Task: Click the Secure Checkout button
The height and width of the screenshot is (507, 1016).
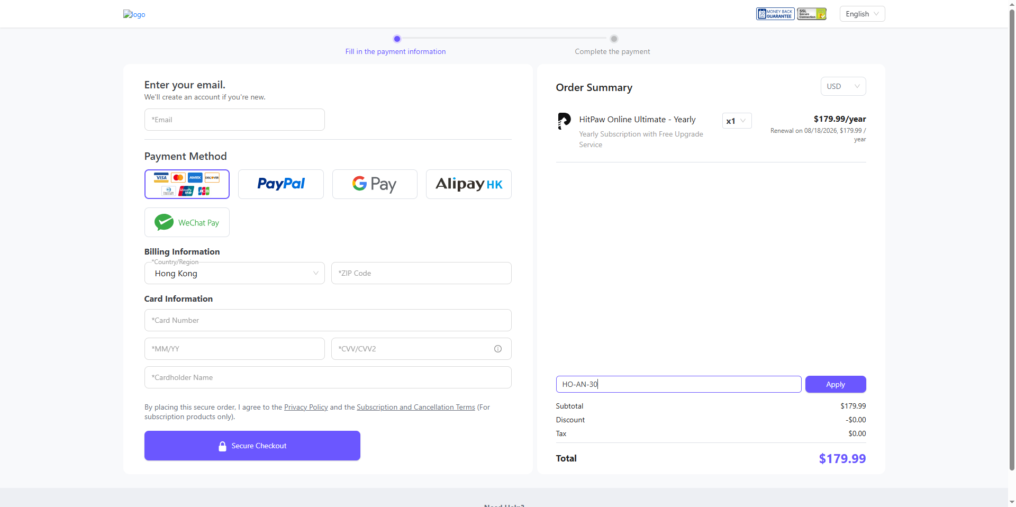Action: click(x=252, y=446)
